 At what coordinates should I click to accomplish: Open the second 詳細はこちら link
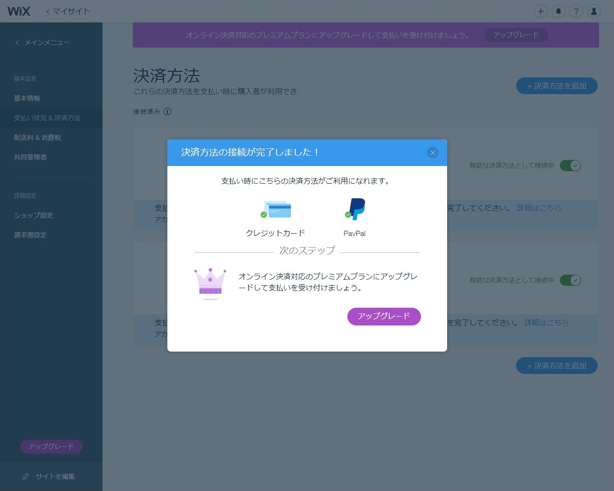point(546,323)
